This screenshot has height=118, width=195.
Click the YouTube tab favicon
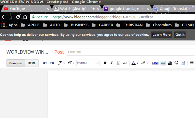pos(6,9)
